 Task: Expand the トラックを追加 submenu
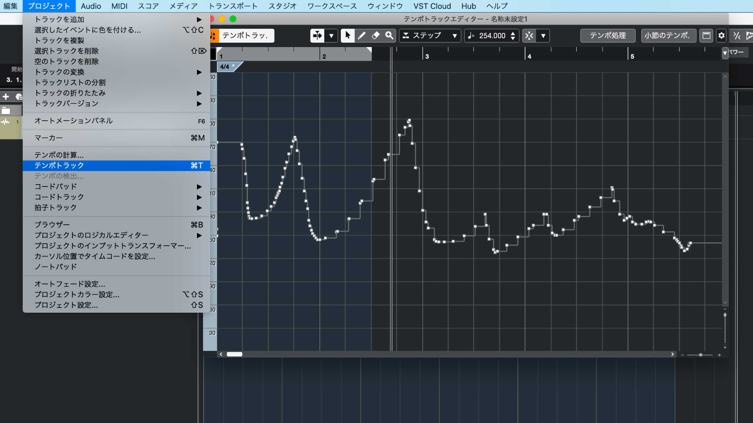point(116,19)
